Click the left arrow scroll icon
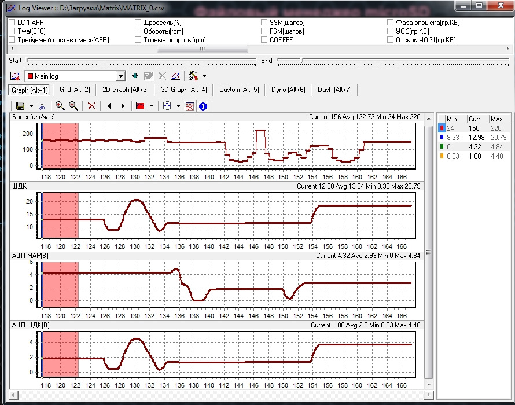Image resolution: width=515 pixels, height=405 pixels. pos(109,106)
